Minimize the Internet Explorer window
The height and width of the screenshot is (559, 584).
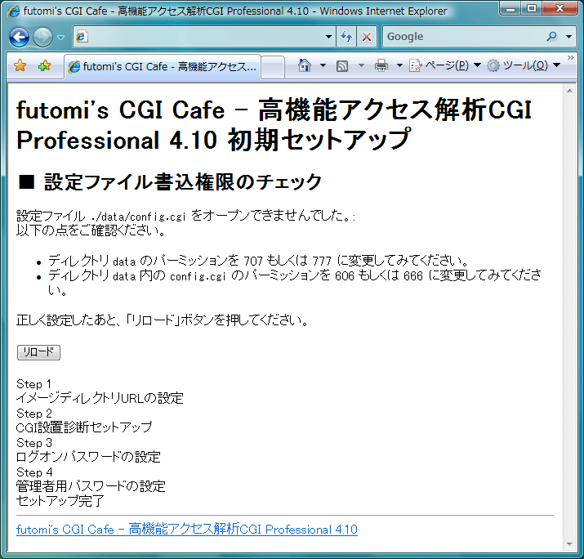tap(510, 8)
